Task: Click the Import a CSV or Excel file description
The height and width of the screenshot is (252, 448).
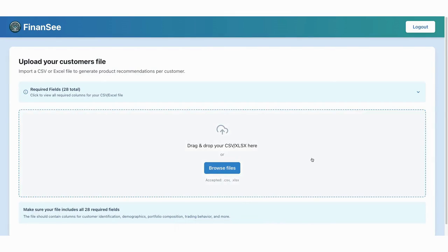Action: (x=102, y=71)
